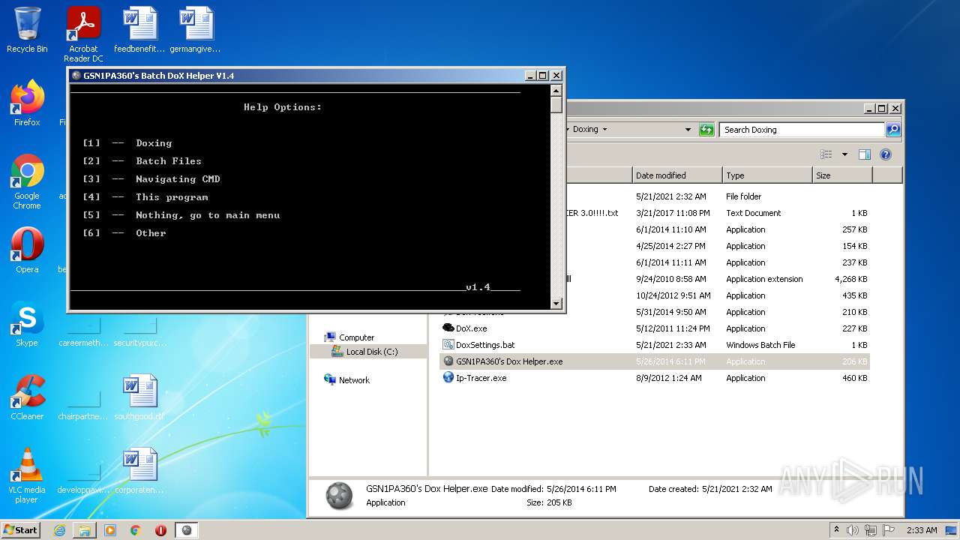The image size is (960, 540).
Task: Click Windows Explorer folder icon on taskbar
Action: 85,530
